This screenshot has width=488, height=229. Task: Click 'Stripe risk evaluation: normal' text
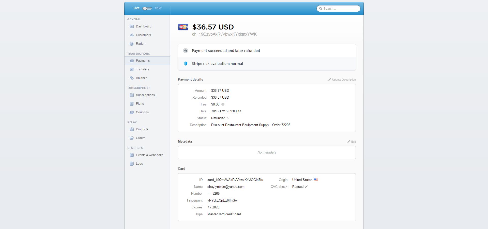pyautogui.click(x=217, y=64)
